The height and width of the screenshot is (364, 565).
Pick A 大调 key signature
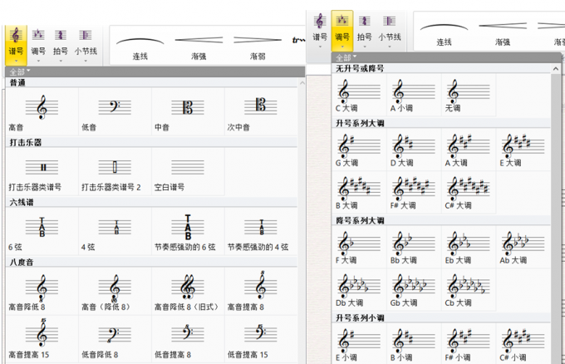tap(469, 150)
